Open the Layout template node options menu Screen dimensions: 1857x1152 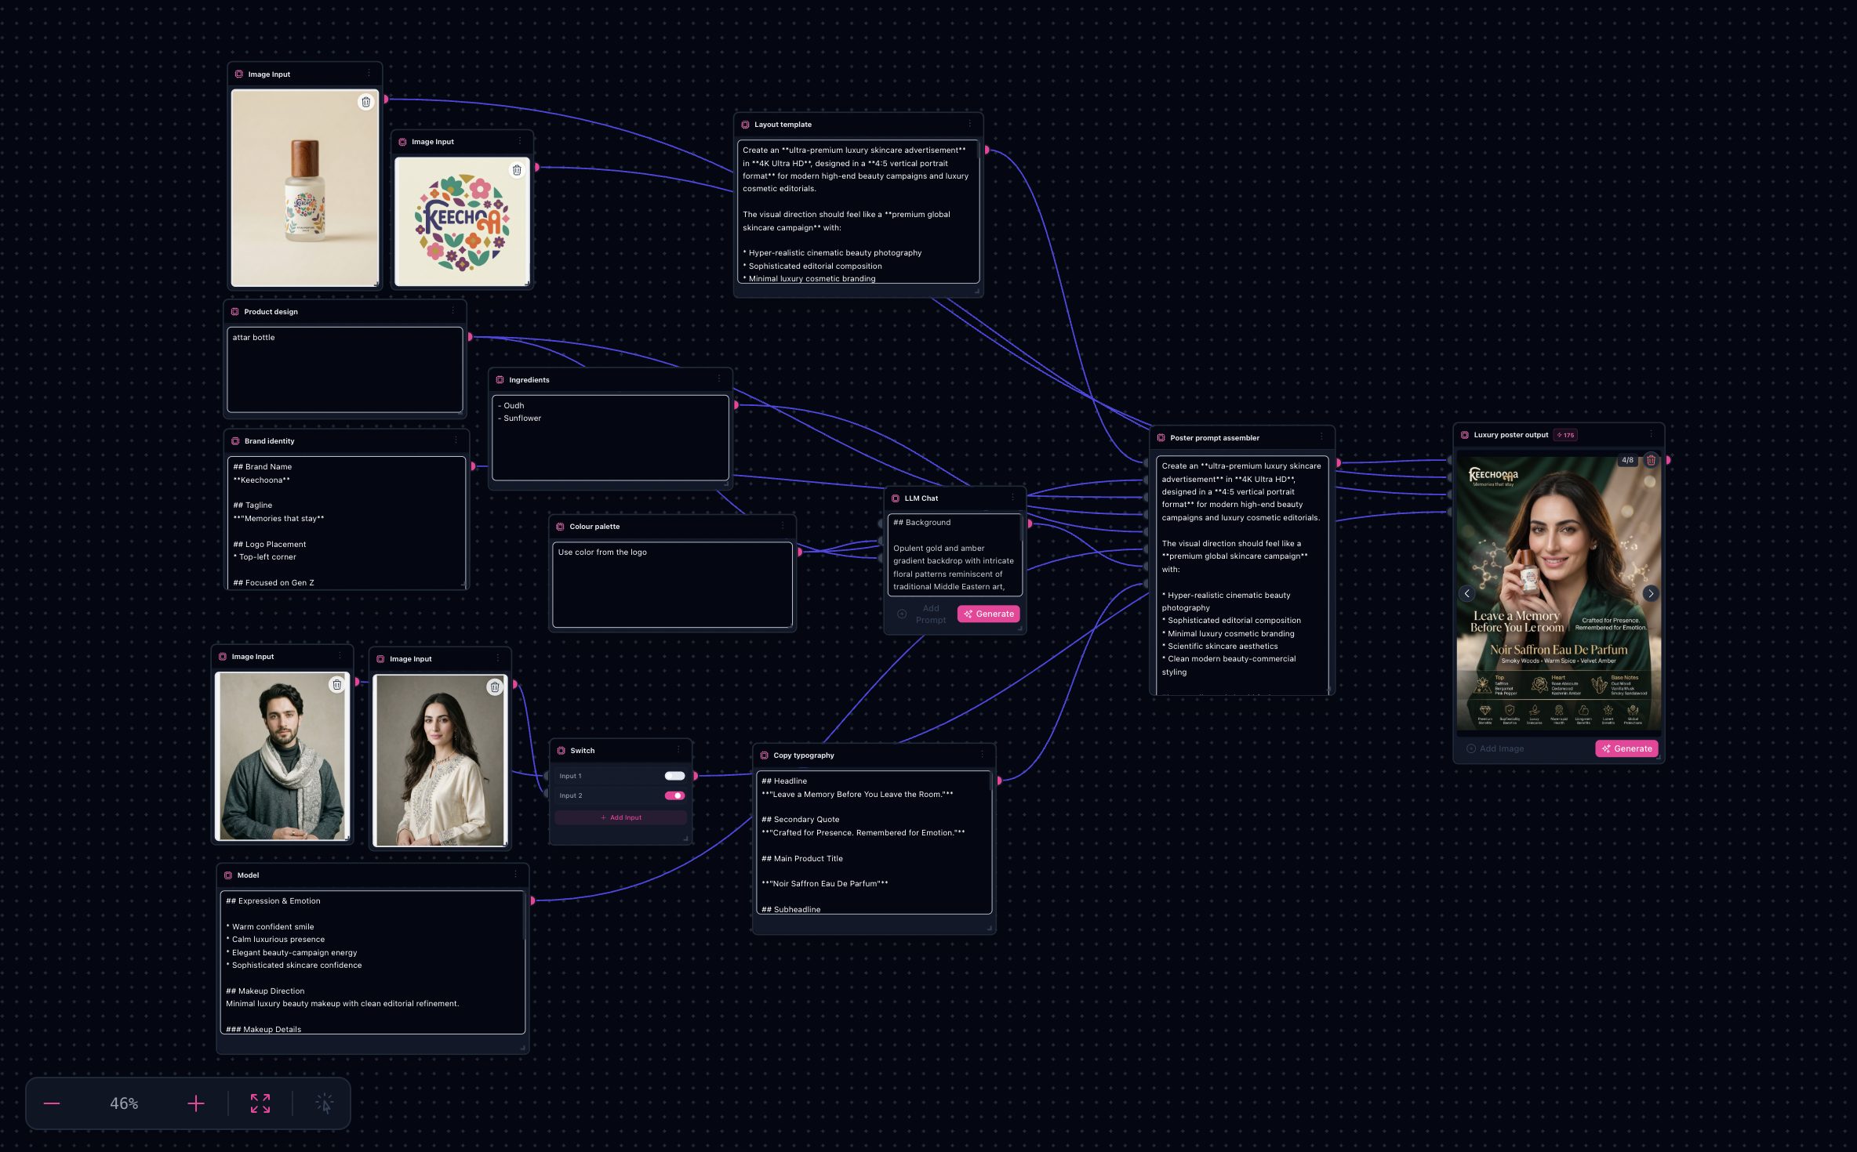click(x=969, y=124)
